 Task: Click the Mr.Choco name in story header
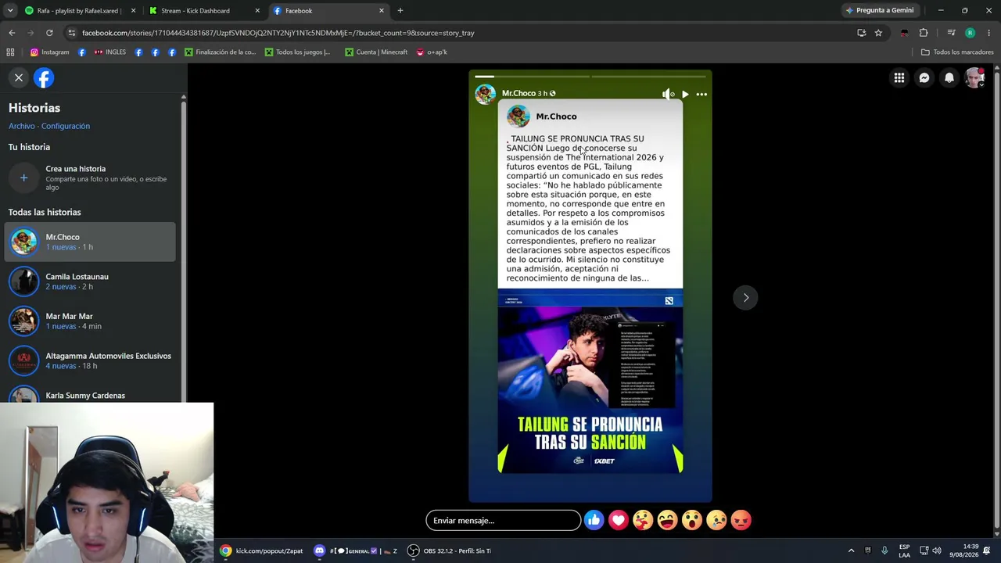point(518,93)
